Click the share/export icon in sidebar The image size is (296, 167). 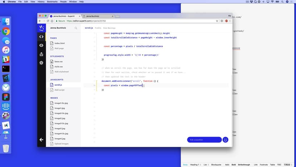41,54
